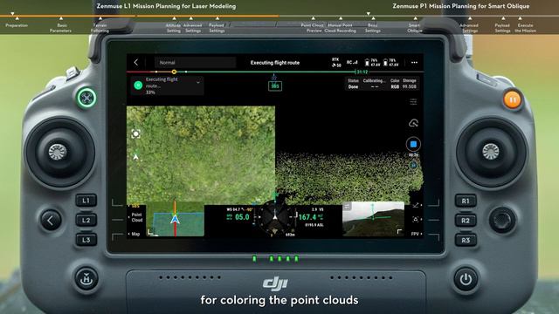
Task: Switch to the FPV view
Action: 415,234
